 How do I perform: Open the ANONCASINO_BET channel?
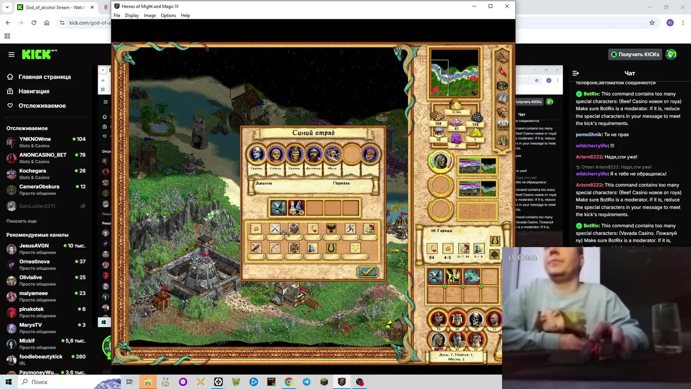click(46, 158)
